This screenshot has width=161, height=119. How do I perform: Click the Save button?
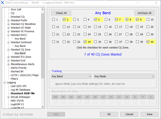(149, 114)
